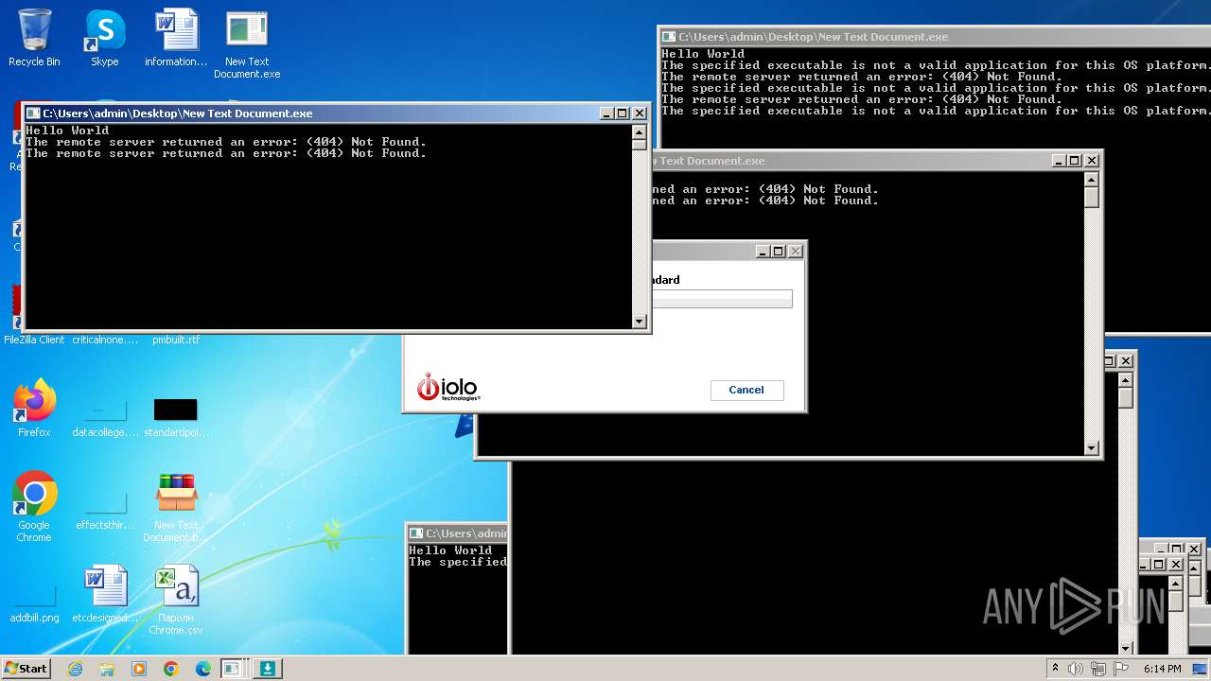Select the New Text Document.b archive icon

pyautogui.click(x=176, y=506)
